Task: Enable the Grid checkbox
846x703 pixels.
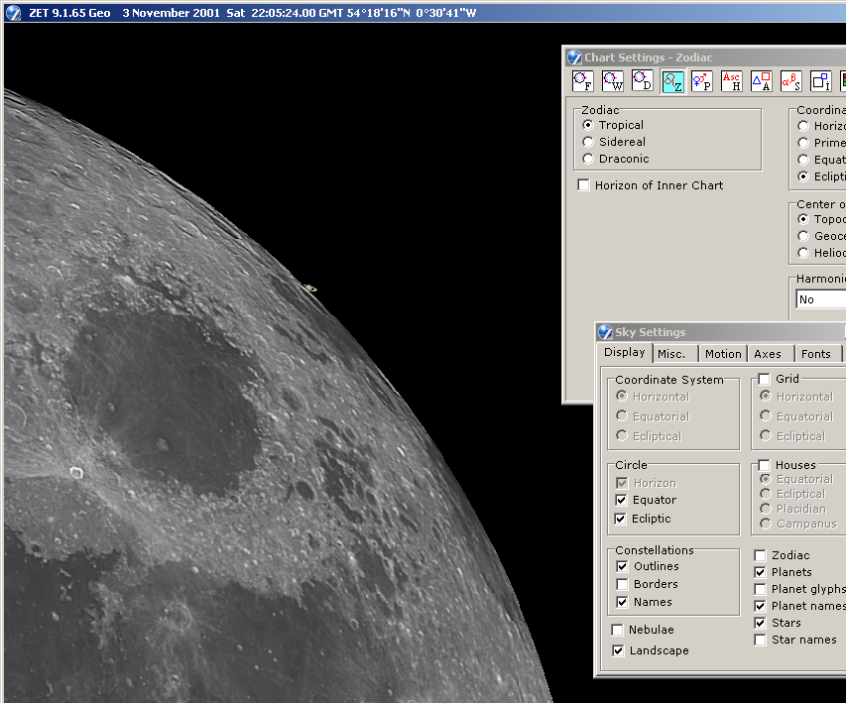Action: pyautogui.click(x=764, y=379)
